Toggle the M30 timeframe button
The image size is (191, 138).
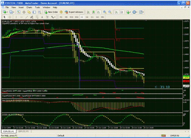(x=77, y=17)
